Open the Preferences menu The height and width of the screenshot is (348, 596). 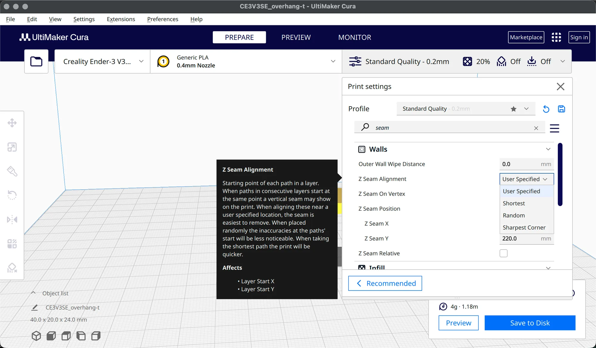(162, 19)
